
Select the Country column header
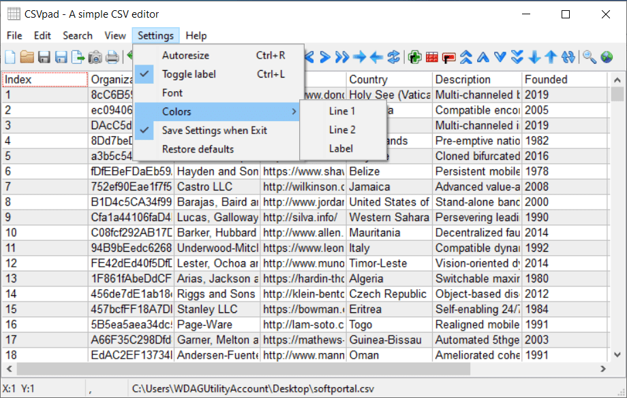[x=389, y=80]
